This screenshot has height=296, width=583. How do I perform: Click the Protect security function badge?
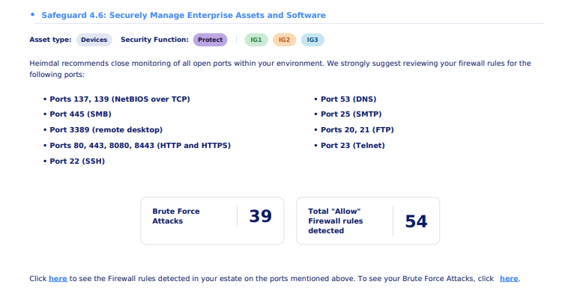coord(210,40)
